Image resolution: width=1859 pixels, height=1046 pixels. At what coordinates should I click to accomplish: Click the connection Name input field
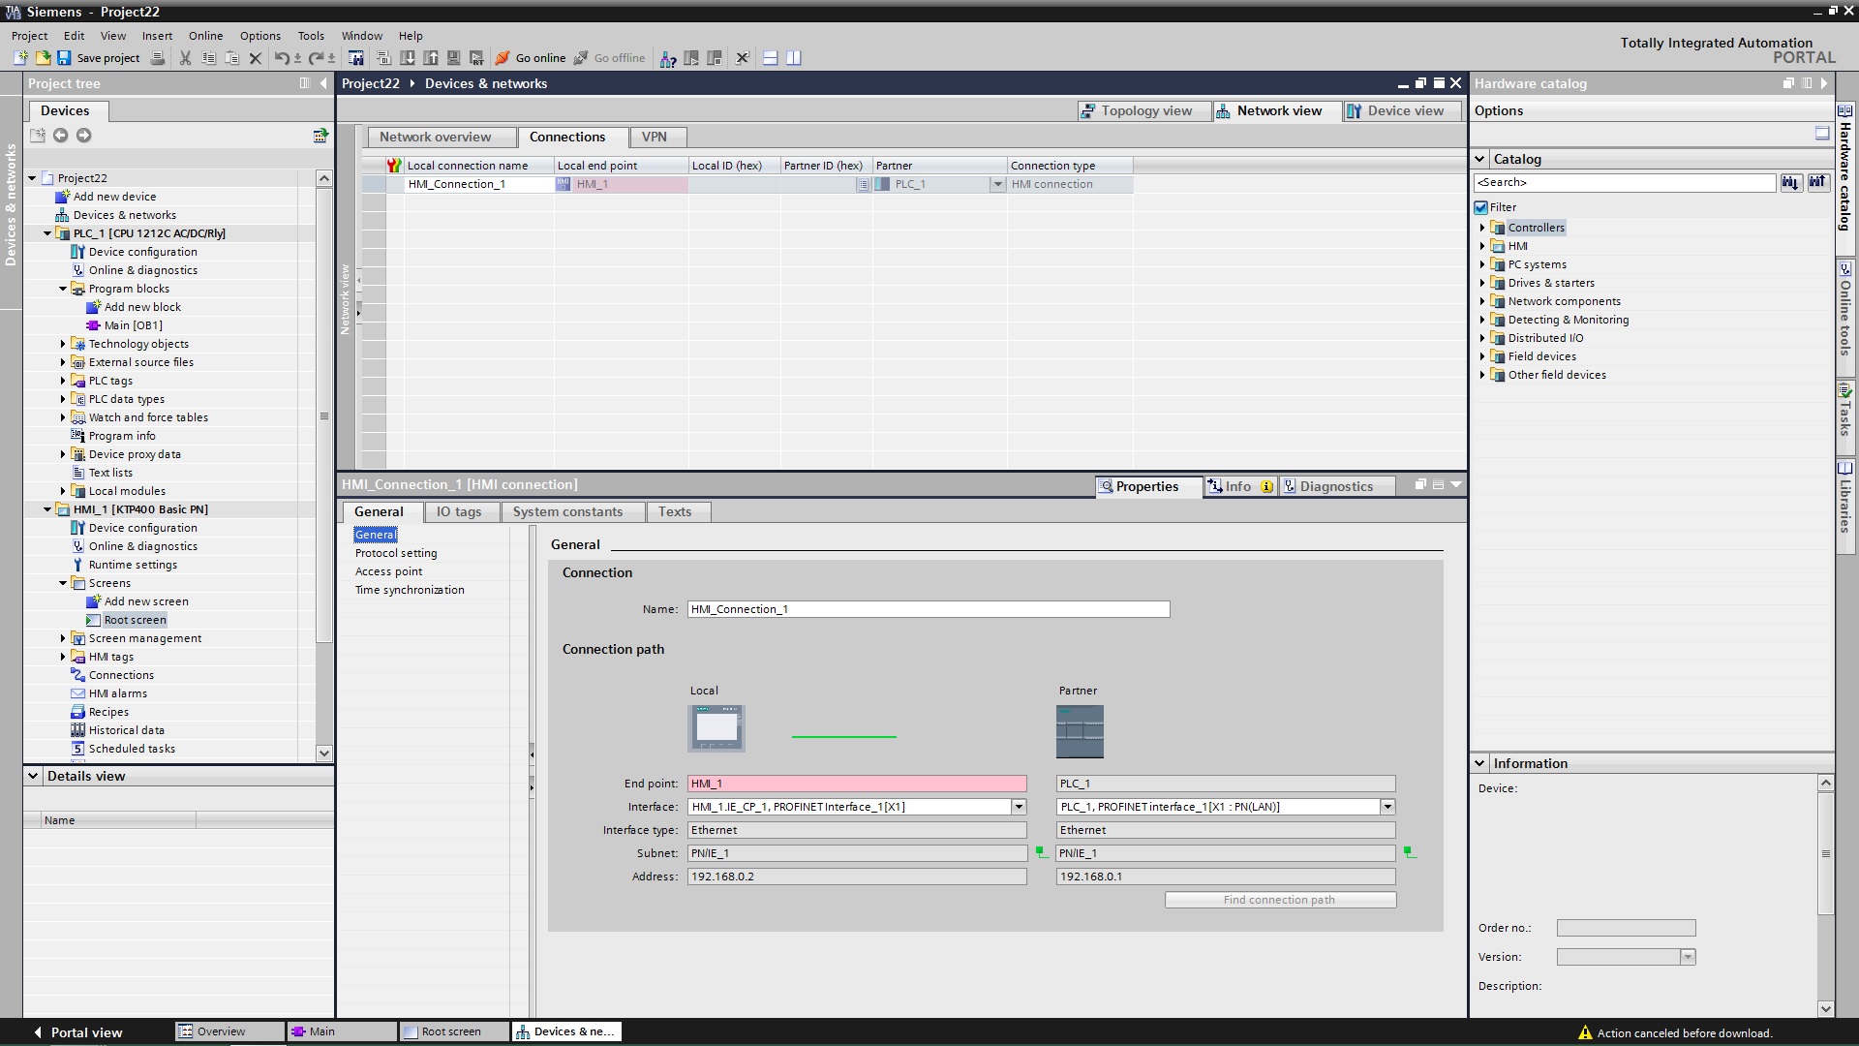tap(929, 610)
